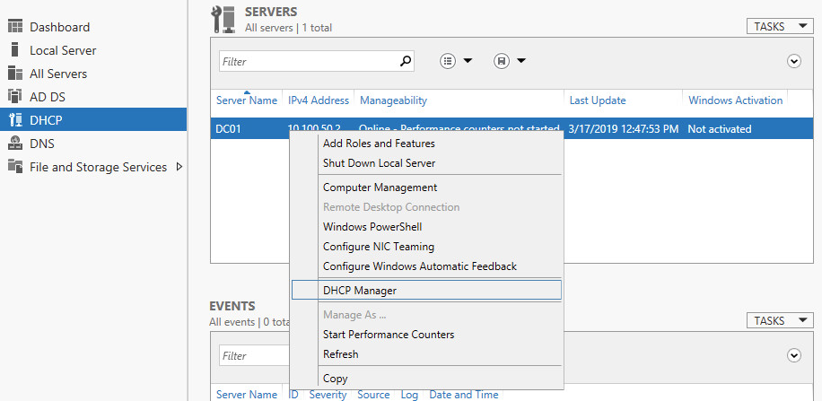The height and width of the screenshot is (401, 822).
Task: Click the File and Storage Services icon
Action: click(14, 167)
